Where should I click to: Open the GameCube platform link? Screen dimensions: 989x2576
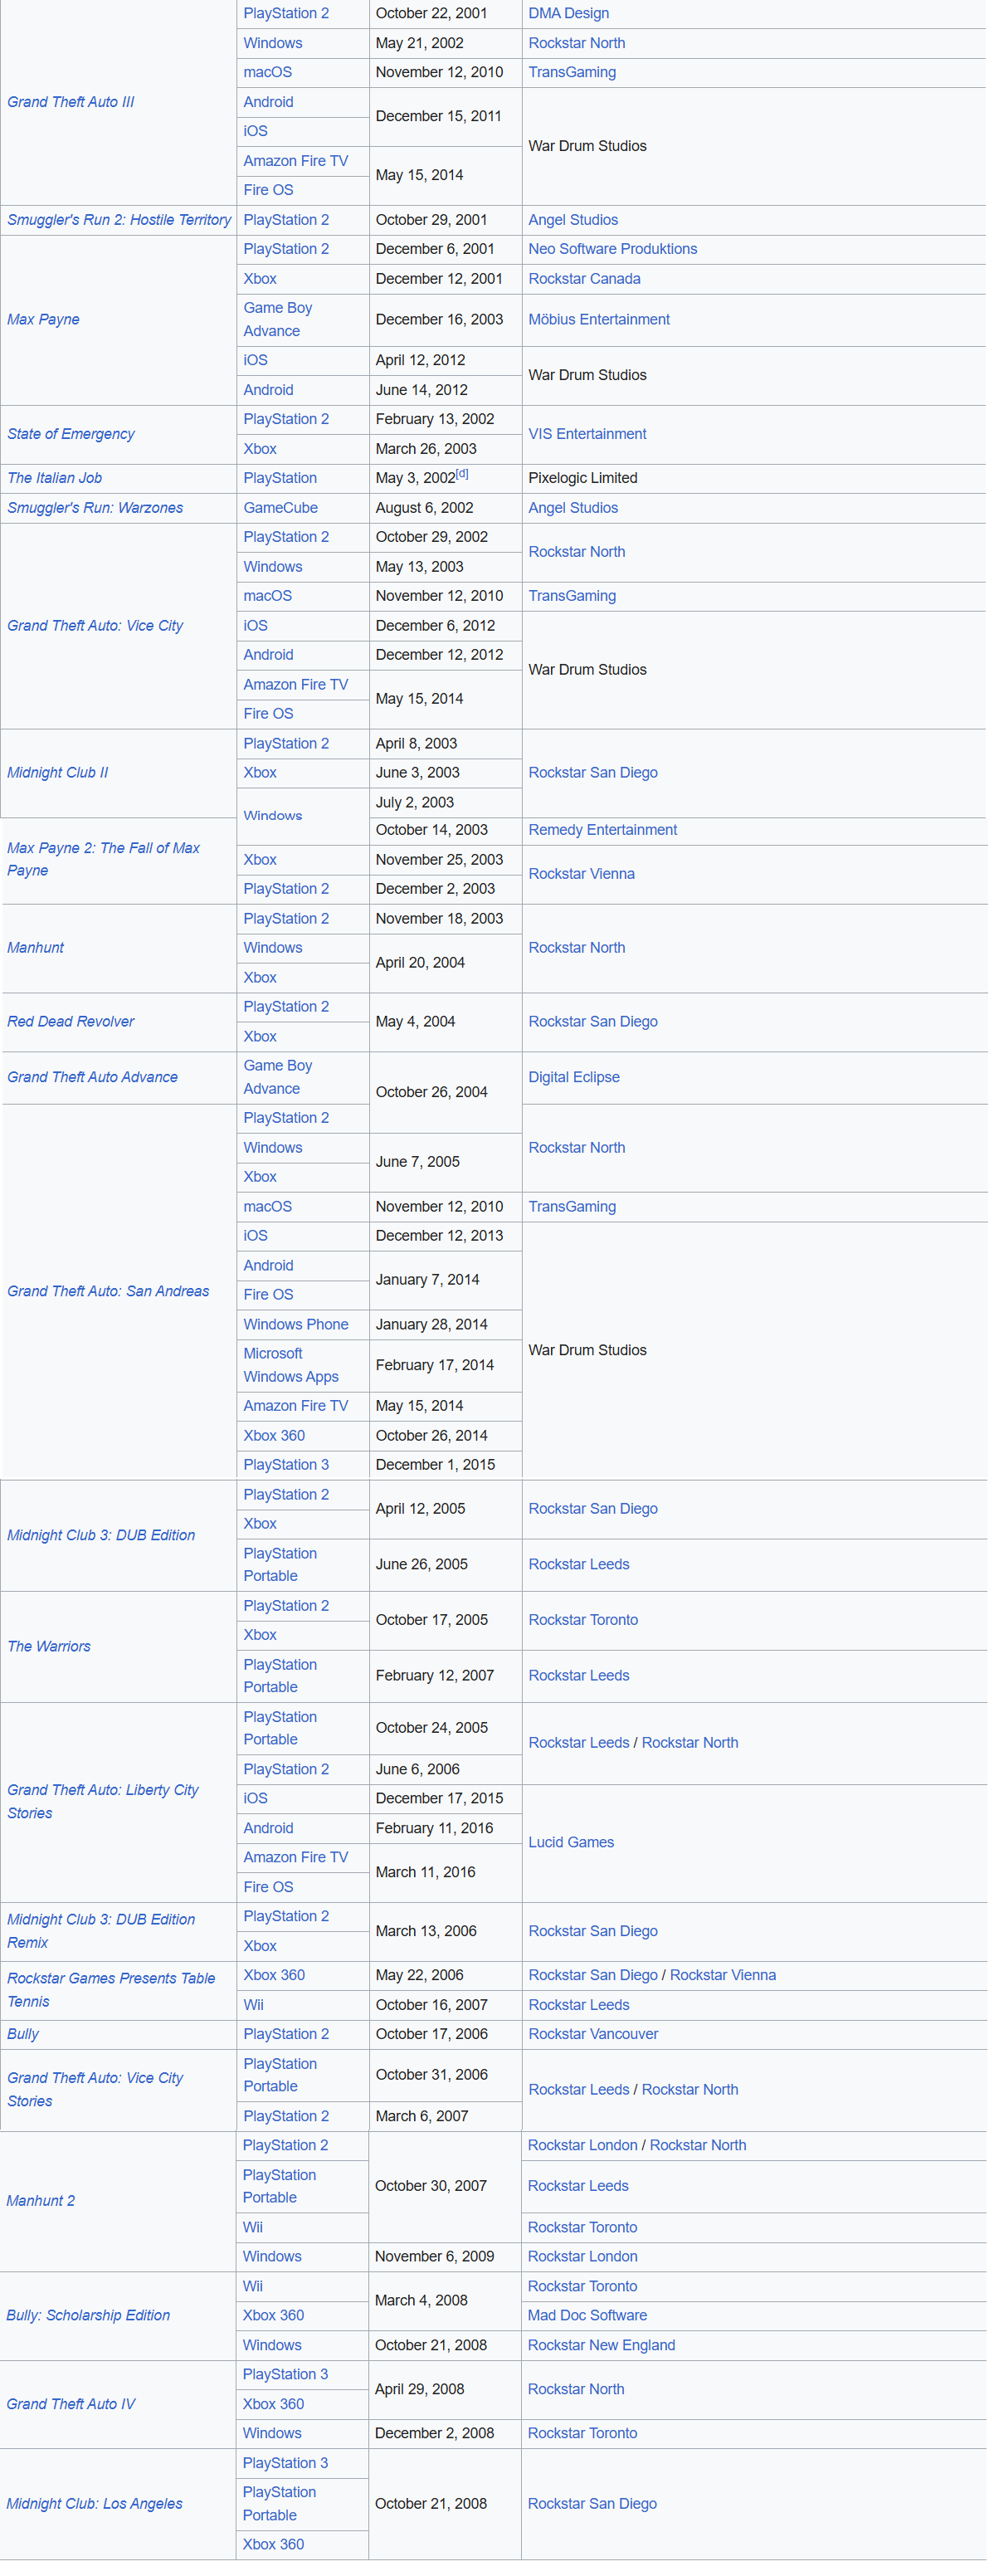coord(280,508)
